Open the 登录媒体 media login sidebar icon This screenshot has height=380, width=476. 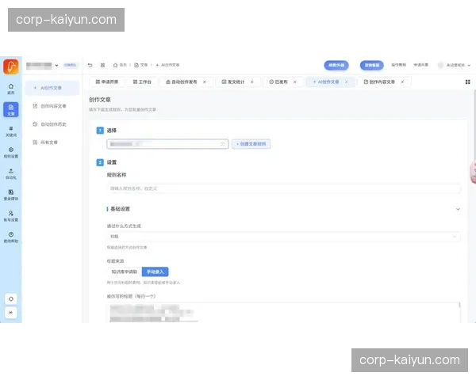click(11, 196)
